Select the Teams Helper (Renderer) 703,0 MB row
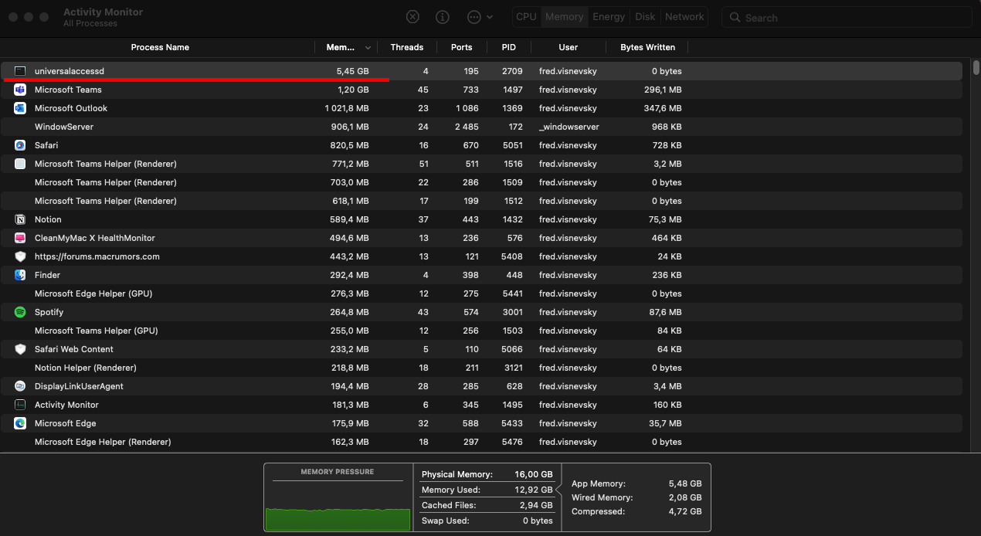Viewport: 981px width, 536px height. [482, 182]
